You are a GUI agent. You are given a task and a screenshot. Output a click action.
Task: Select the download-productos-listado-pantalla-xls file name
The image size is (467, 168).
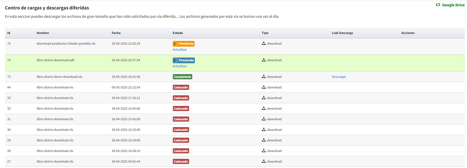coord(66,44)
